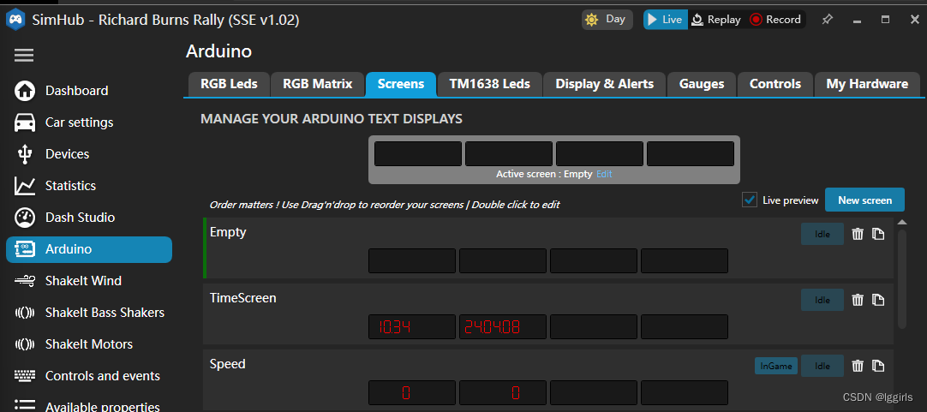927x412 pixels.
Task: Click the New screen button
Action: (x=864, y=200)
